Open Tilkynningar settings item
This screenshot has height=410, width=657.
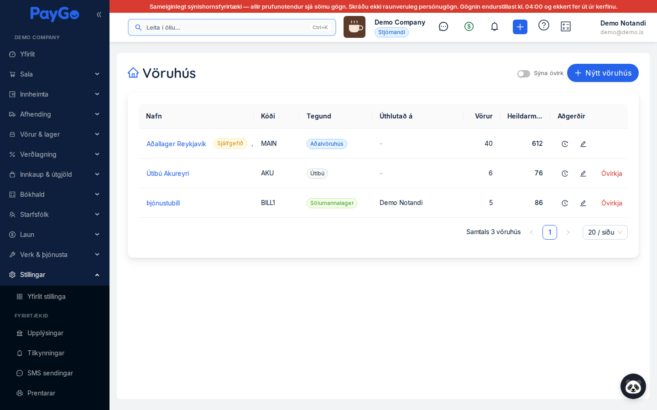55,353
